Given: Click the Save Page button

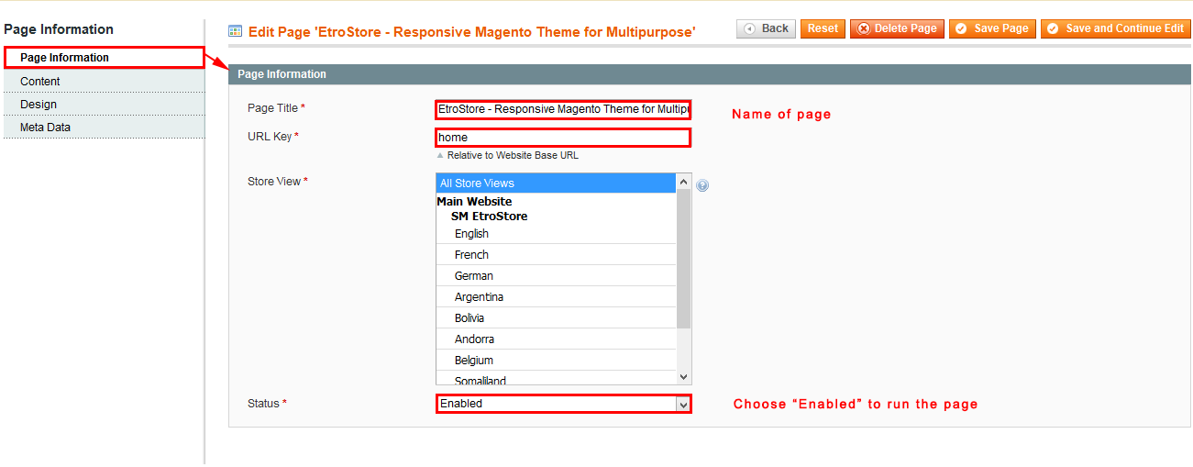Looking at the screenshot, I should (x=992, y=28).
